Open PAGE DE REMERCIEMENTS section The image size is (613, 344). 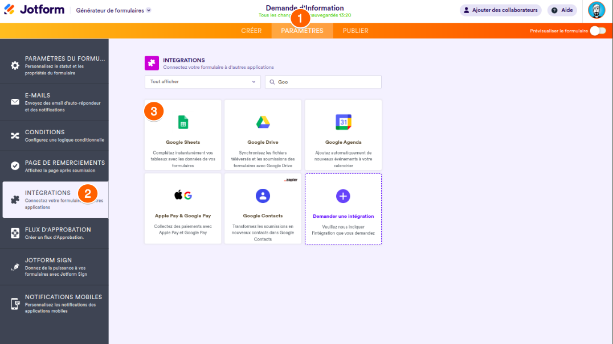[54, 166]
